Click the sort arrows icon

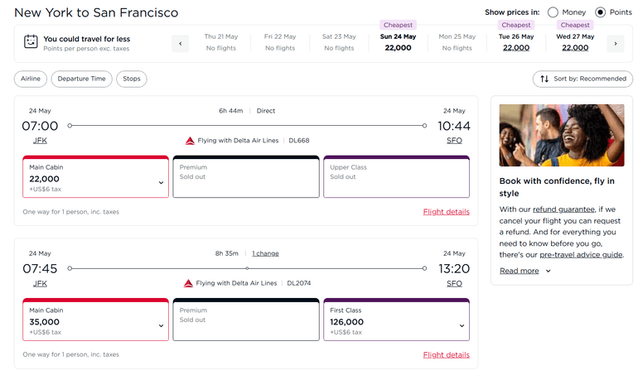pos(544,79)
